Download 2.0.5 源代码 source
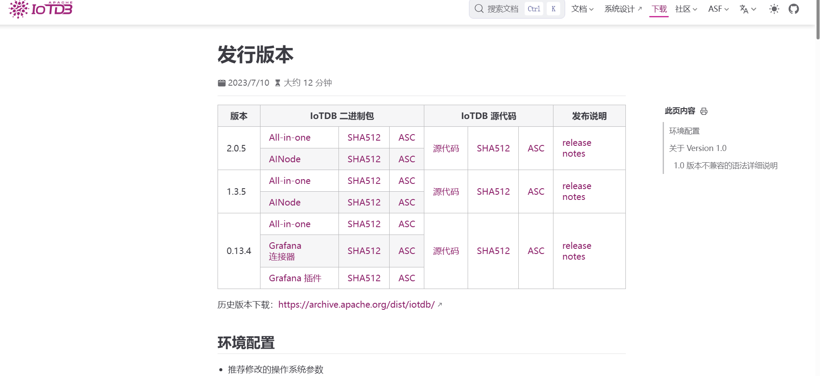Image resolution: width=820 pixels, height=376 pixels. click(446, 148)
